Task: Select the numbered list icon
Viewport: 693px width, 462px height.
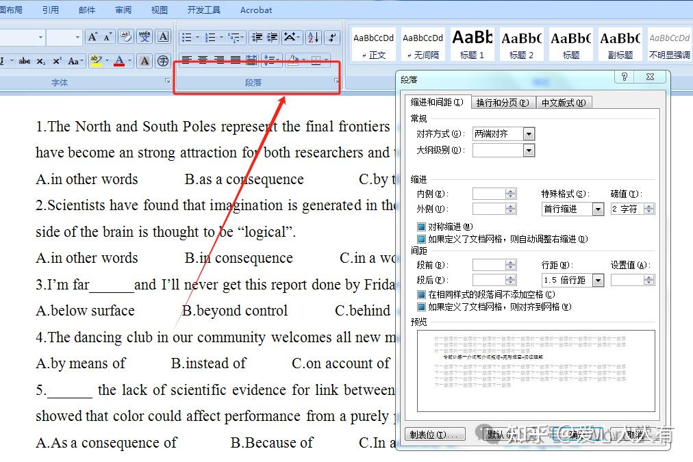Action: click(210, 36)
